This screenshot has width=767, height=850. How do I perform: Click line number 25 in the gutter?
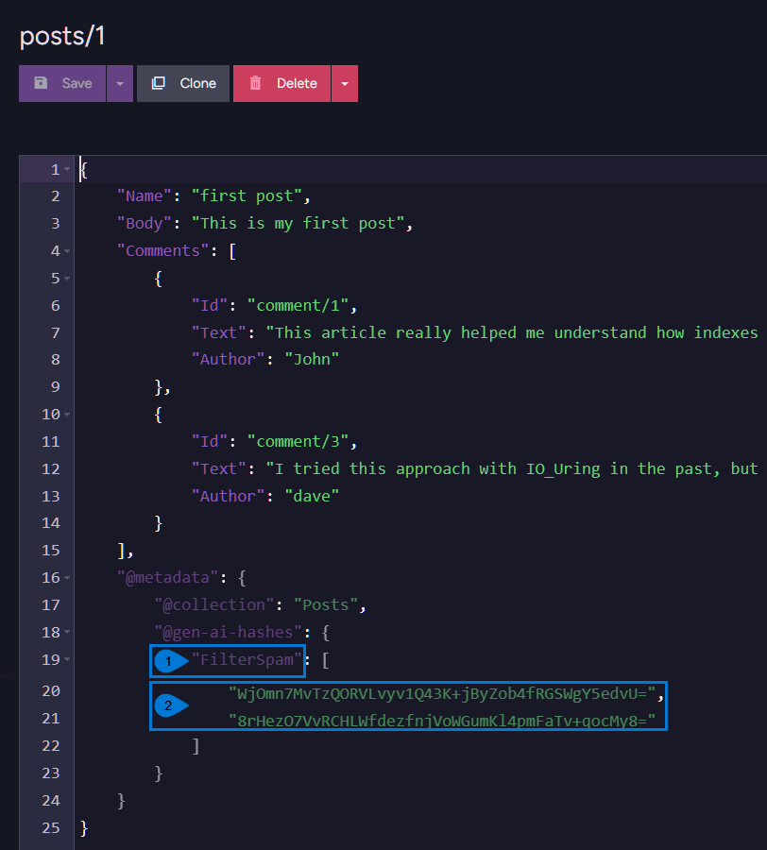pyautogui.click(x=51, y=828)
